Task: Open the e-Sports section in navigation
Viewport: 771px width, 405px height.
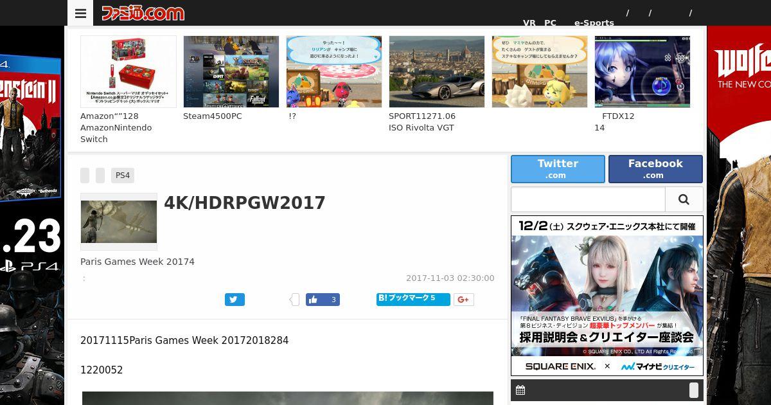Action: click(x=594, y=22)
